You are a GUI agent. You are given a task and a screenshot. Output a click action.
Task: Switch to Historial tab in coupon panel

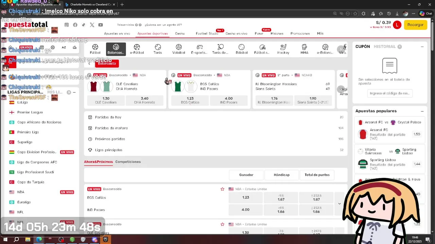click(x=385, y=47)
